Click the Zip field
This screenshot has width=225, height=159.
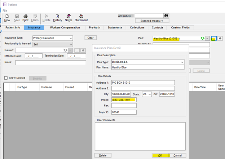[x=167, y=94]
